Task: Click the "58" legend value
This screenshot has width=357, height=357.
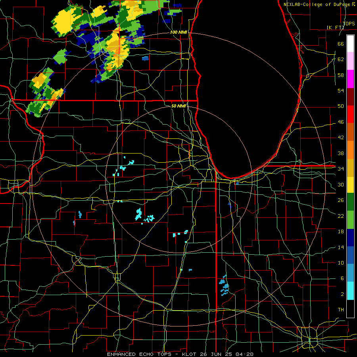Action: click(x=341, y=75)
